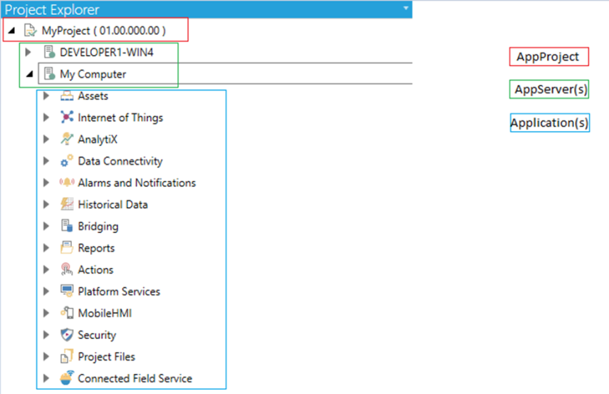Select the Project Files tree item
The width and height of the screenshot is (609, 394).
[106, 357]
